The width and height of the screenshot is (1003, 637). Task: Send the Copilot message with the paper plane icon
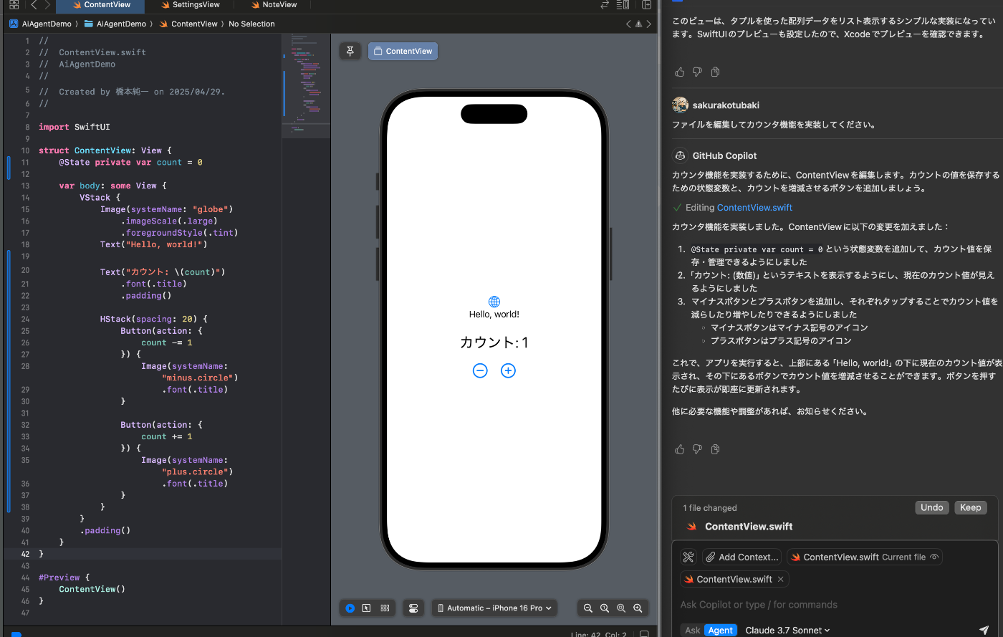tap(985, 629)
